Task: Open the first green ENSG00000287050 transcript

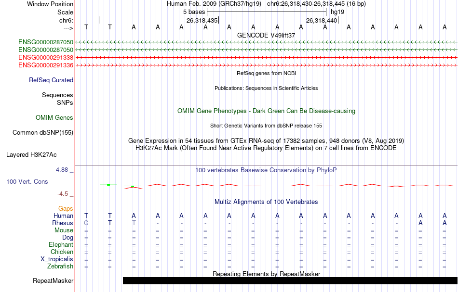Action: pyautogui.click(x=46, y=42)
